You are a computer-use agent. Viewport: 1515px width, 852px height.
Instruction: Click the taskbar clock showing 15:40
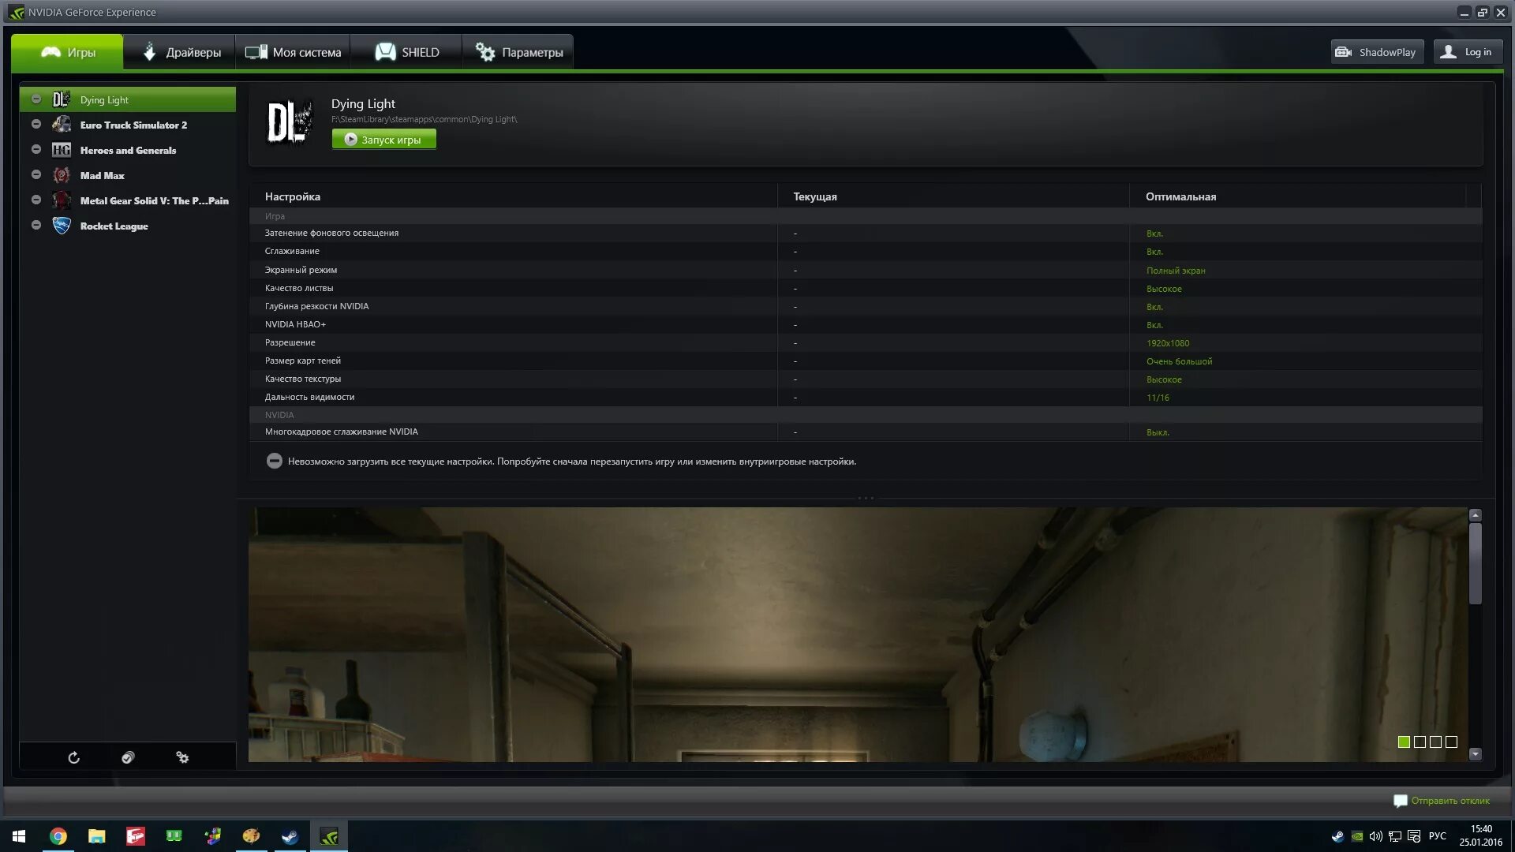pos(1481,835)
